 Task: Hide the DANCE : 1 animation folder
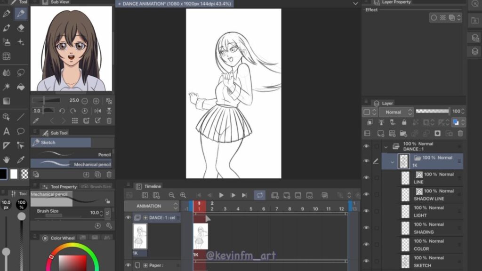pos(366,146)
